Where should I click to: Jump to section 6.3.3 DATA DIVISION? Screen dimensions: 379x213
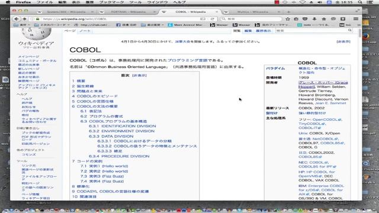(111, 136)
